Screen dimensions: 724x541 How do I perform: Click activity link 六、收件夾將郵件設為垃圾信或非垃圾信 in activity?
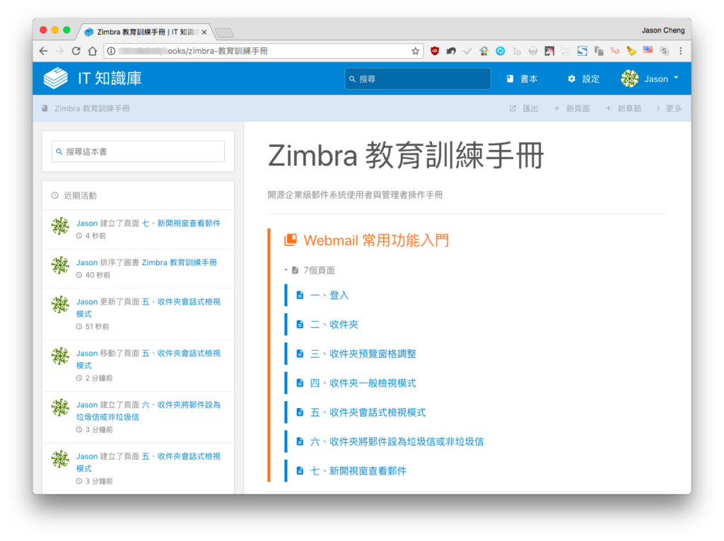[x=148, y=411]
